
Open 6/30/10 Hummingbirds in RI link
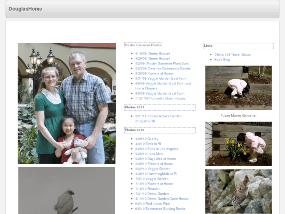coord(156,174)
